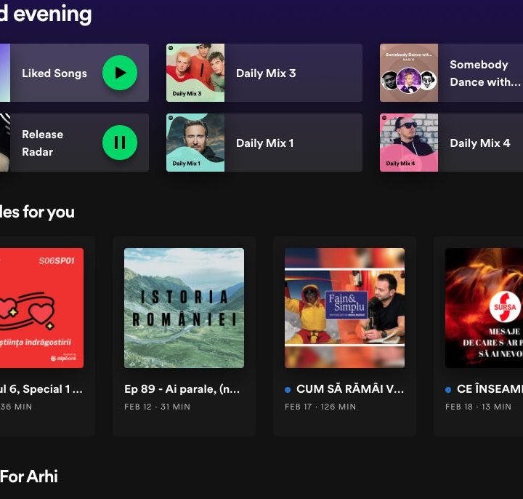Open episode titled Ep 89 - Ai parale
The width and height of the screenshot is (523, 499).
[x=182, y=389]
